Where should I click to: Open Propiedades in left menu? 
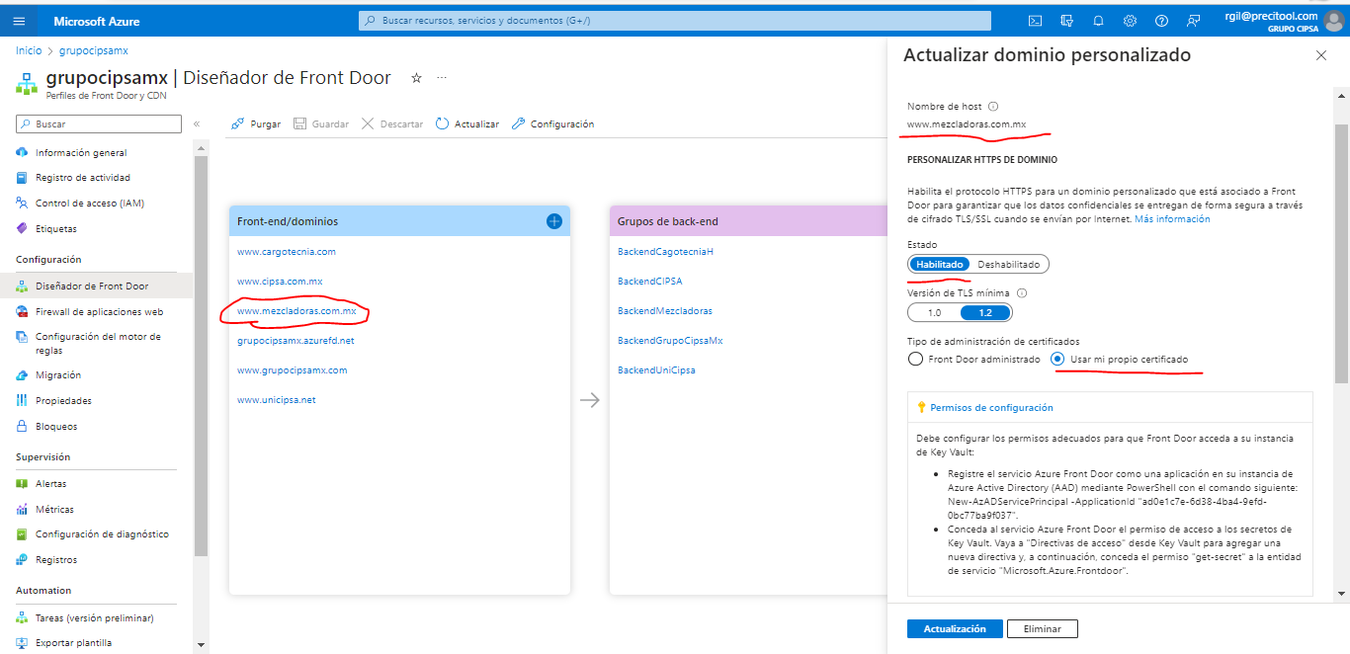click(x=63, y=401)
